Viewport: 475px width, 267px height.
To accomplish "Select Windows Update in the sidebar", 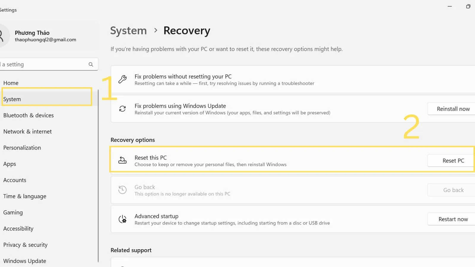I will pos(25,261).
